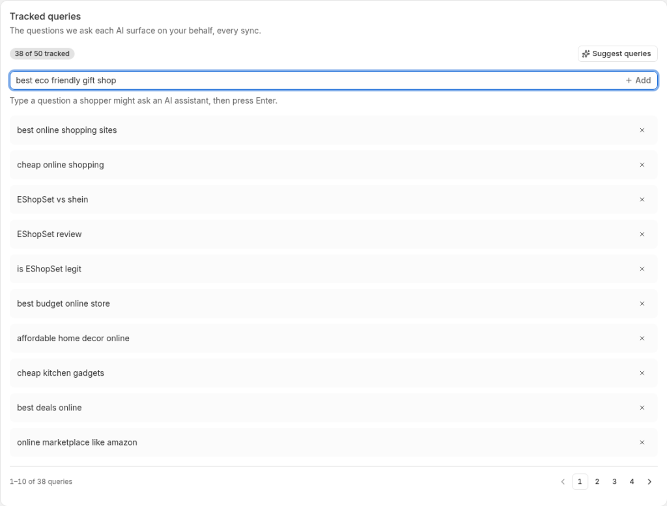Open page 2 of tracked queries
This screenshot has width=667, height=506.
[x=597, y=482]
